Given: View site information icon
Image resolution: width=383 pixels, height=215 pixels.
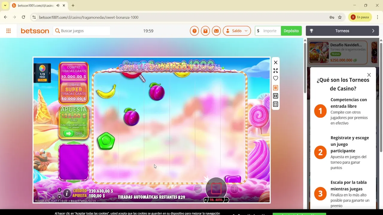Looking at the screenshot, I should 34,17.
